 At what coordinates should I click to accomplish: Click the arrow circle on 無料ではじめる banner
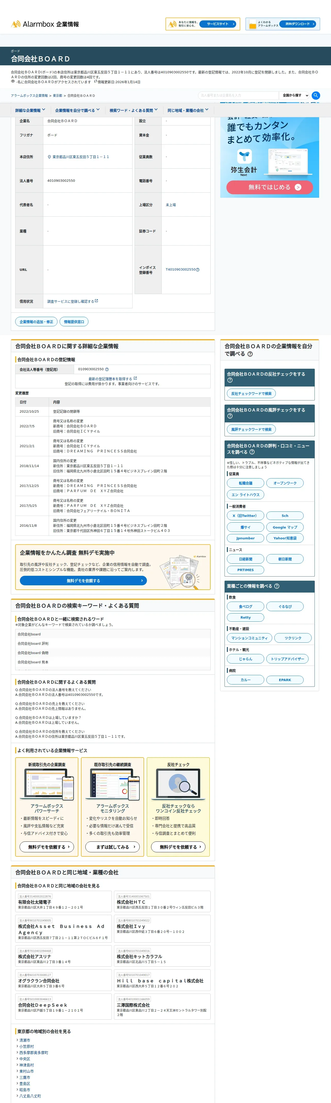298,187
